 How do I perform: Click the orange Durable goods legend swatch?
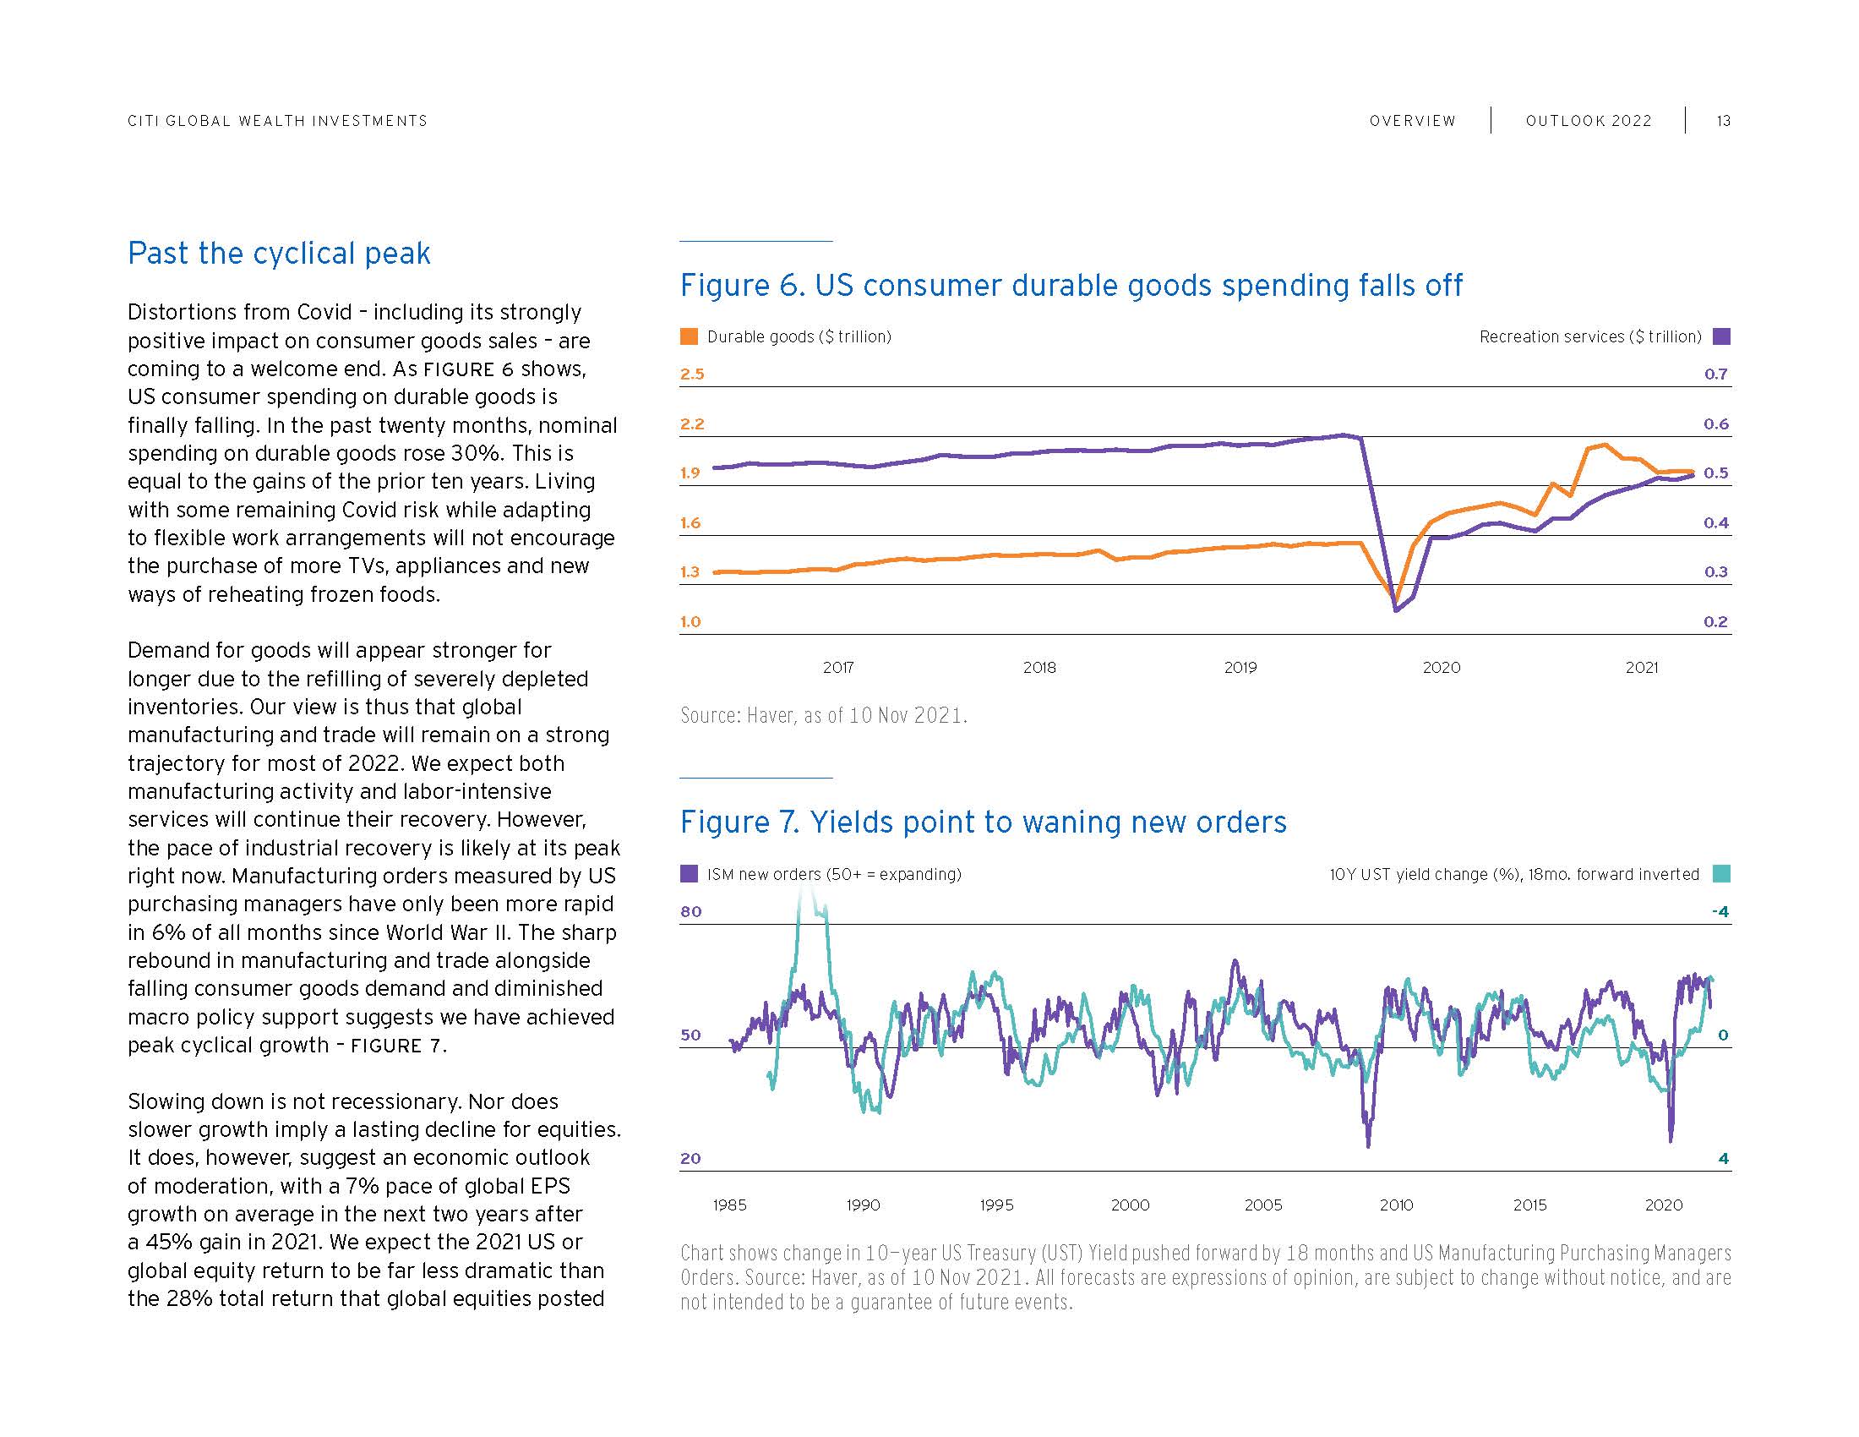689,336
